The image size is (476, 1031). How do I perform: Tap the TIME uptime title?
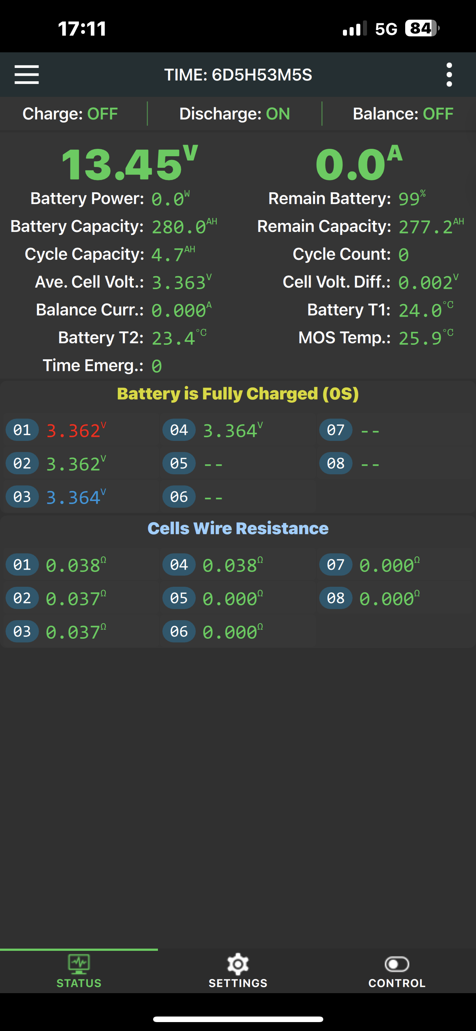point(238,75)
